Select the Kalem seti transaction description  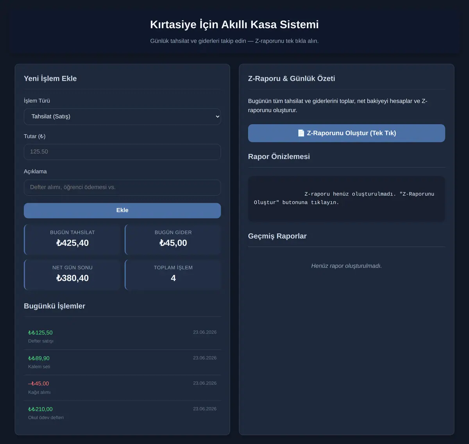39,367
